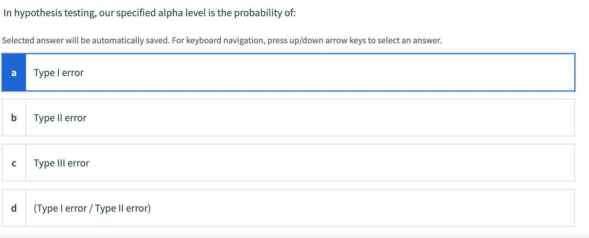Click the letter 'b' badge
This screenshot has height=238, width=589.
point(14,117)
